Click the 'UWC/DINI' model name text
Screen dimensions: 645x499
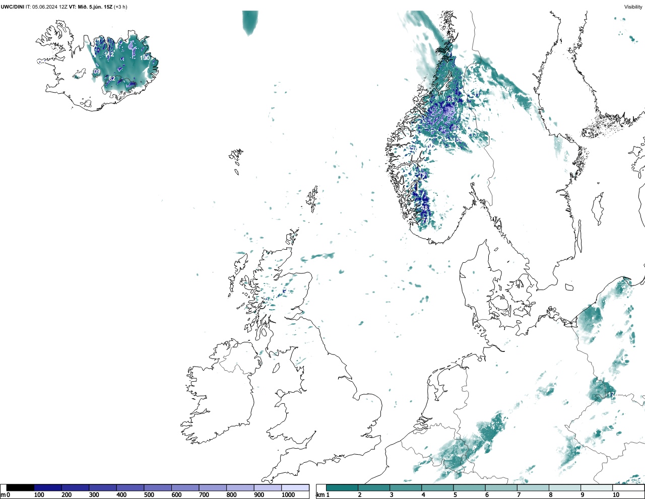tap(13, 7)
